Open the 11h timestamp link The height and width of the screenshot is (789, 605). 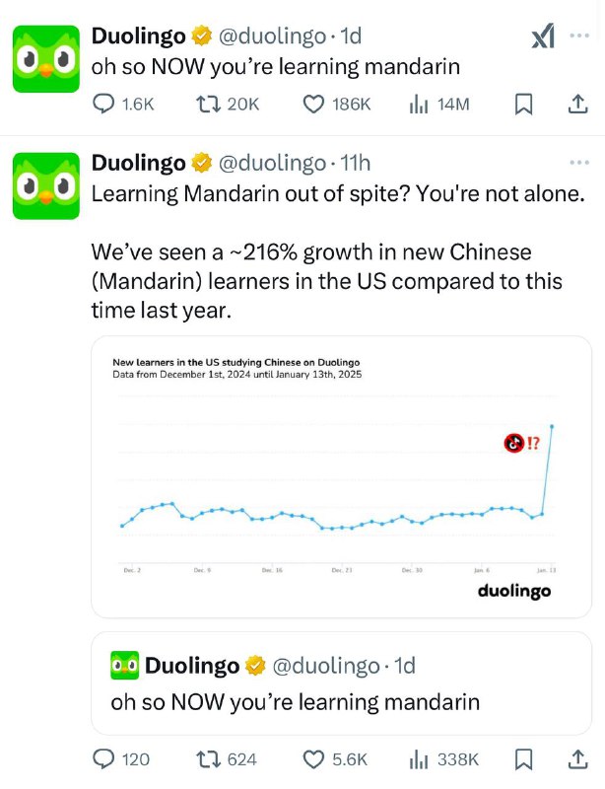[354, 162]
